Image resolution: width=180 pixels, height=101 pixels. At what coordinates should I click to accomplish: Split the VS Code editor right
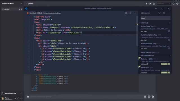[126, 13]
